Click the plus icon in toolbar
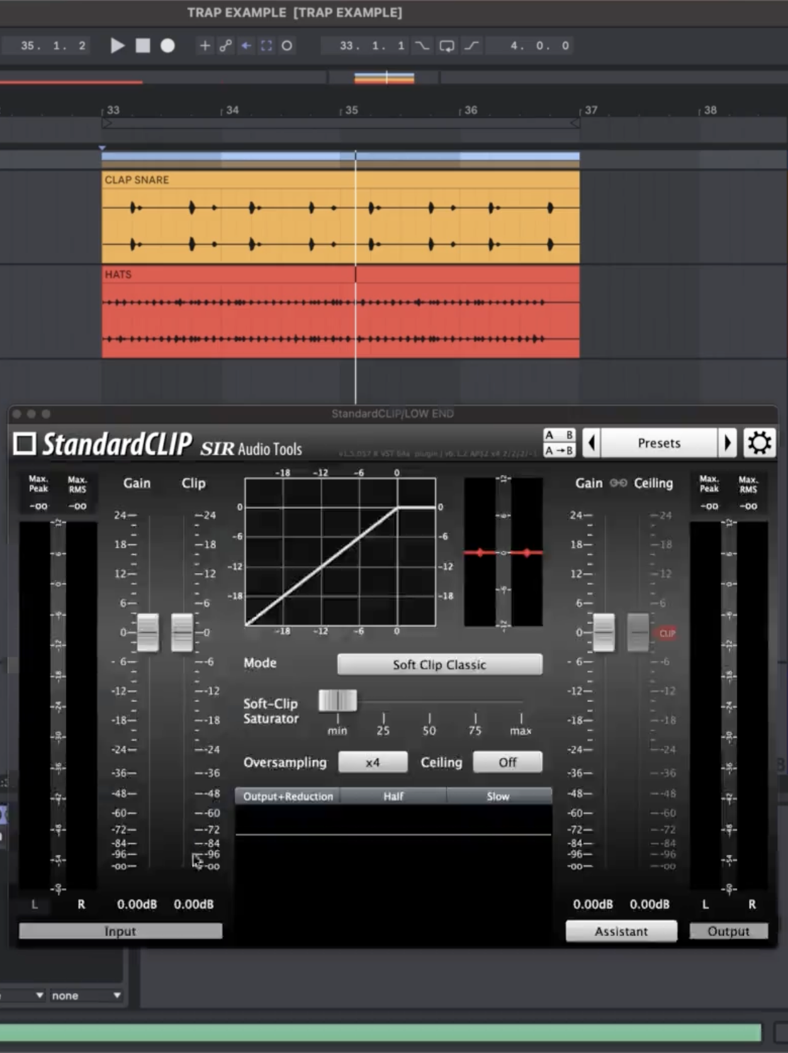 205,45
